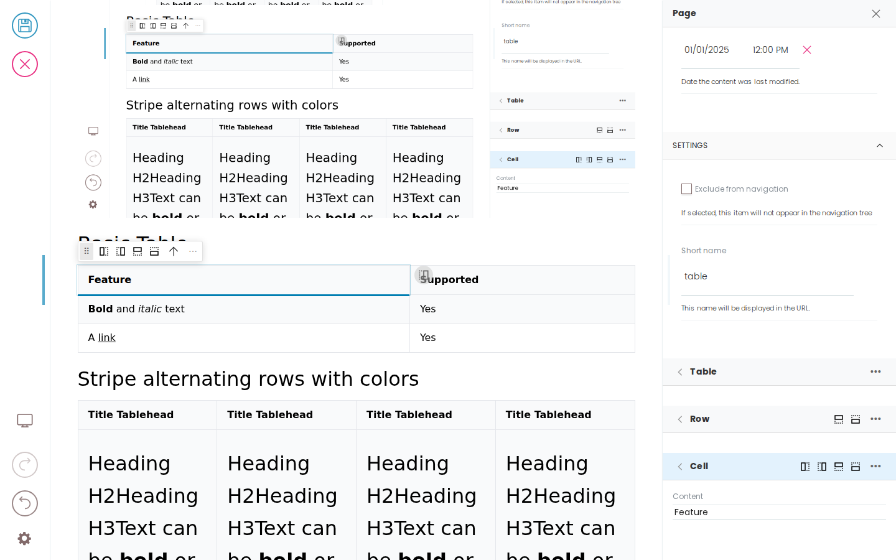The height and width of the screenshot is (560, 896).
Task: Grab the drag handle on the full-size table toolbar
Action: [86, 251]
